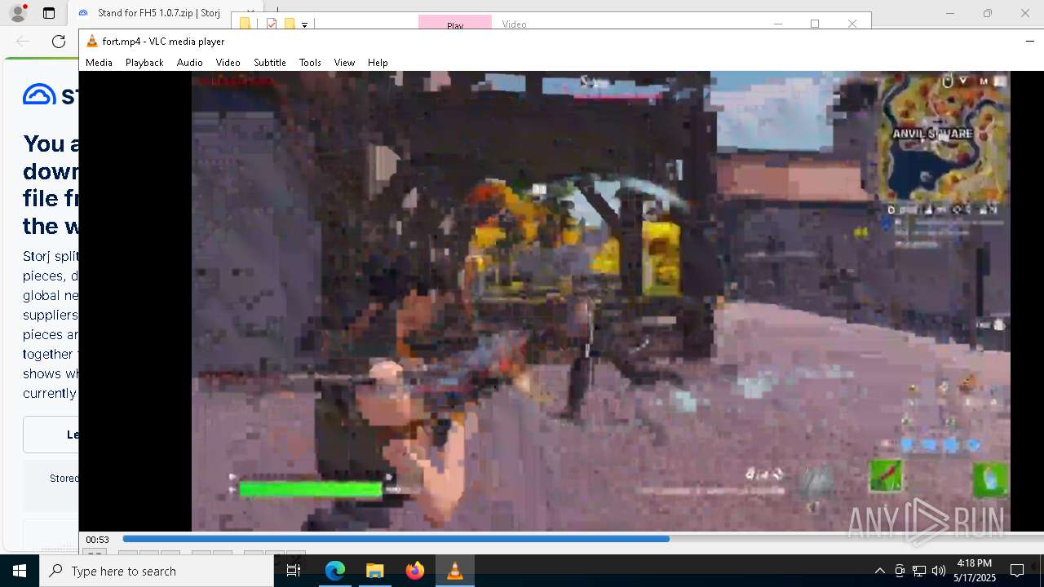Click the VLC icon in the taskbar
This screenshot has width=1044, height=587.
click(x=455, y=571)
